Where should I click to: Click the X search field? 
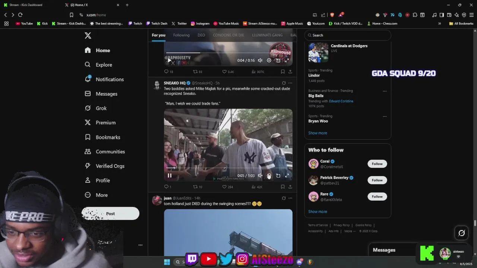pyautogui.click(x=348, y=35)
